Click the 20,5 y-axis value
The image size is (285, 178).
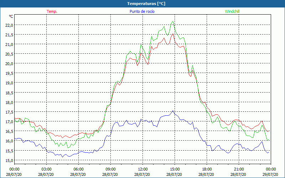point(10,54)
